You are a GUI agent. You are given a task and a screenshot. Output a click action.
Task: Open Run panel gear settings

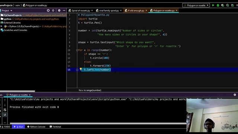click(235, 95)
